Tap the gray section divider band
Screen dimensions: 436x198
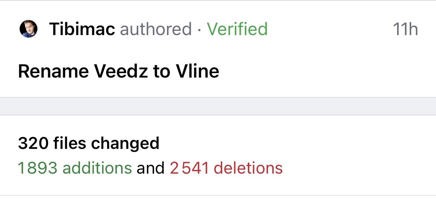point(218,106)
